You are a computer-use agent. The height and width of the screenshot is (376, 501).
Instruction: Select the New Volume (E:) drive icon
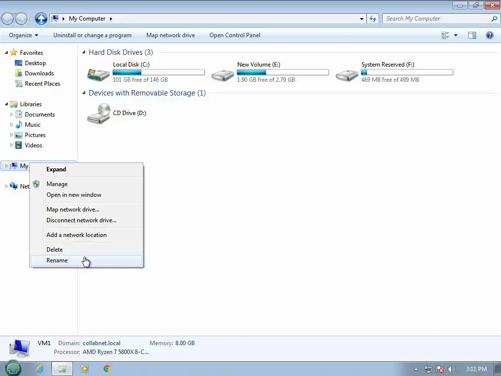coord(223,75)
